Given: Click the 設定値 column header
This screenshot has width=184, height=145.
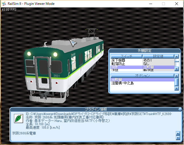Looking at the screenshot, I should pyautogui.click(x=158, y=56).
